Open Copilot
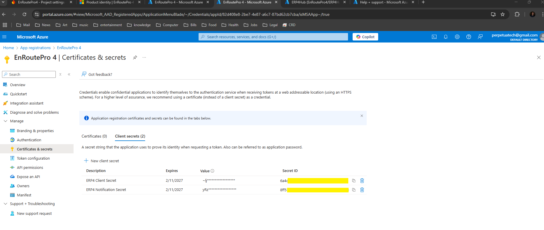The width and height of the screenshot is (544, 230). click(365, 37)
